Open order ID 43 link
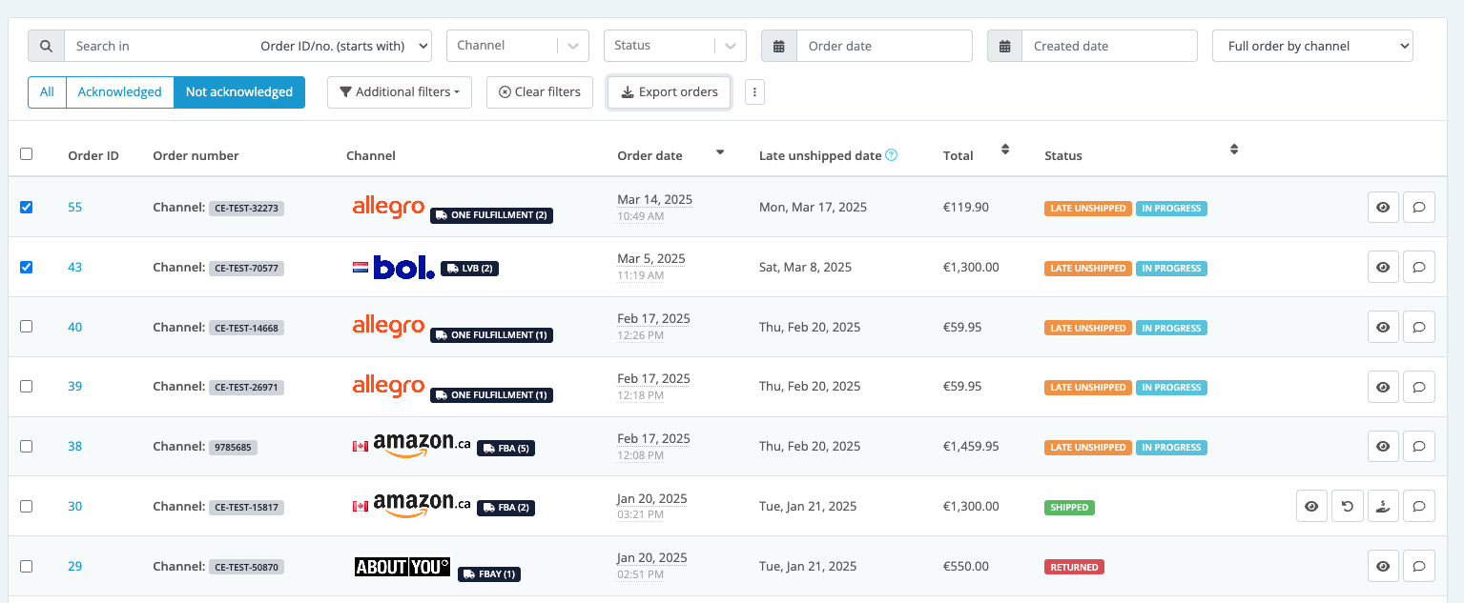1464x603 pixels. point(75,267)
